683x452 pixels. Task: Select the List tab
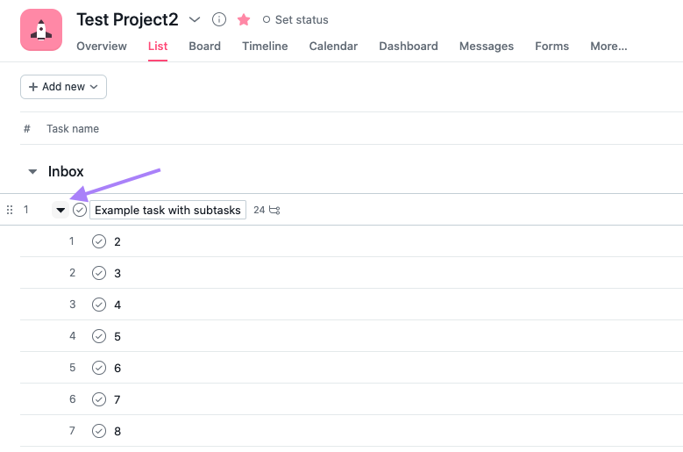(x=158, y=47)
